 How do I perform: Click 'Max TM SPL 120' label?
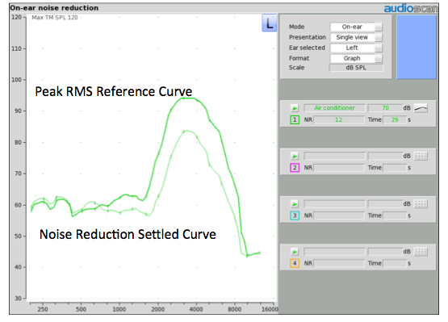pos(55,18)
